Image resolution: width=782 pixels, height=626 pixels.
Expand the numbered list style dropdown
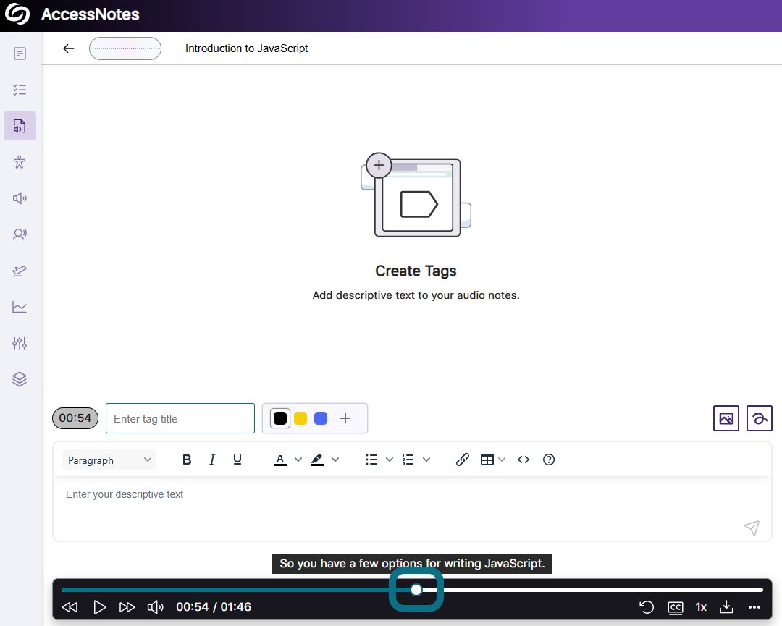pos(426,460)
